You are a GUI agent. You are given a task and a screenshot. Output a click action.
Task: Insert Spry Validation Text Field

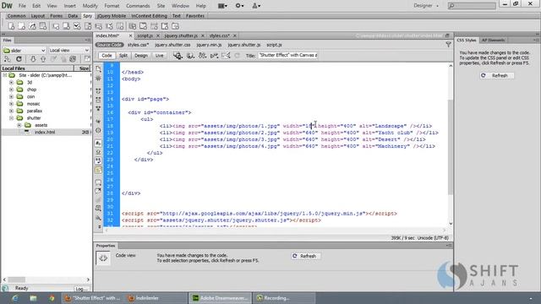[x=56, y=26]
